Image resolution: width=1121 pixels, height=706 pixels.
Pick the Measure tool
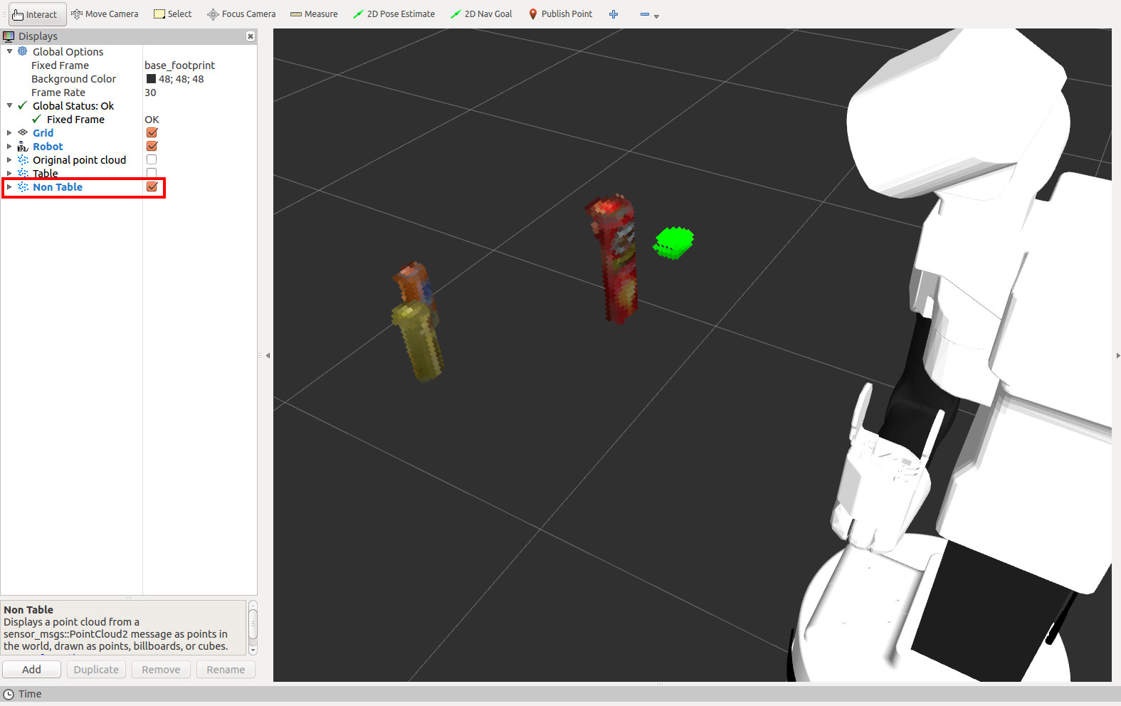314,14
